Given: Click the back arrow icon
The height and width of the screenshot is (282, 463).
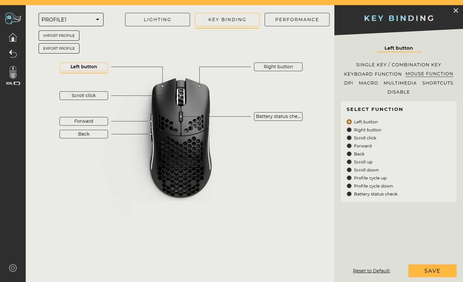Looking at the screenshot, I should pos(13,54).
